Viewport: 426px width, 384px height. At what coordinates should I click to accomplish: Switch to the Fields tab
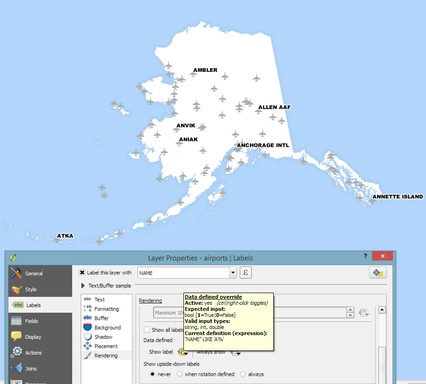32,321
